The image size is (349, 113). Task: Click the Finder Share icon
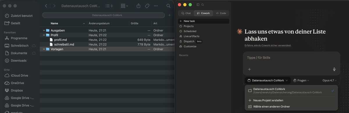pyautogui.click(x=138, y=6)
